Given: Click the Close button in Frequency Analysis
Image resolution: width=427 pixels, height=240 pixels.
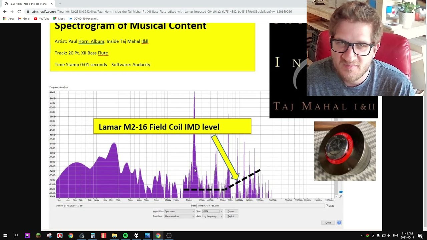Looking at the screenshot, I should tap(328, 223).
